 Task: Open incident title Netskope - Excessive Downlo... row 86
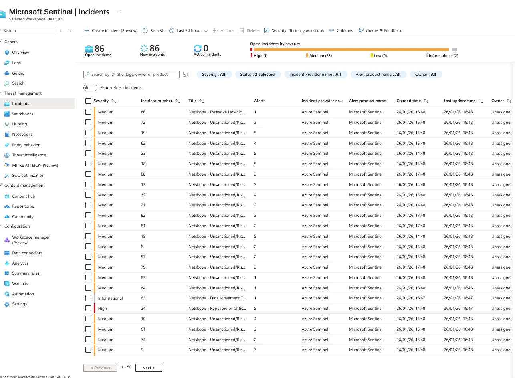tap(217, 112)
